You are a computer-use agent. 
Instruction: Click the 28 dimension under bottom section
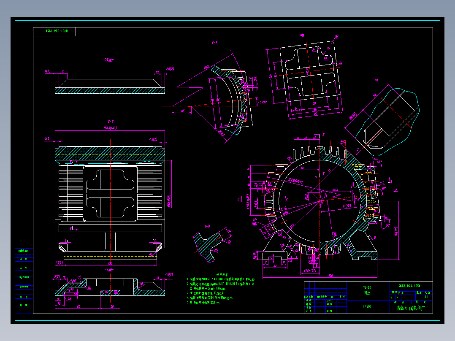click(x=112, y=306)
